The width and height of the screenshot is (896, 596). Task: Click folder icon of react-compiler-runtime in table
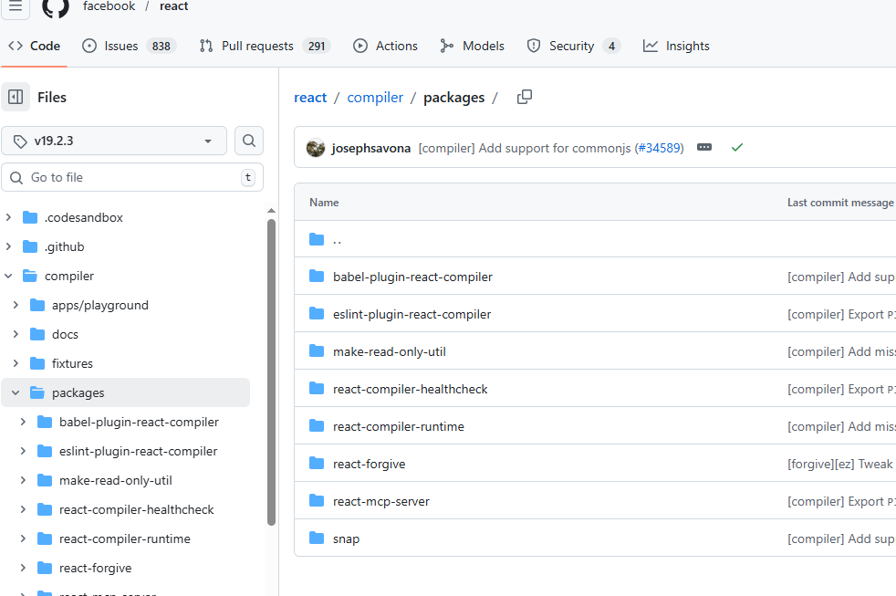click(x=317, y=426)
